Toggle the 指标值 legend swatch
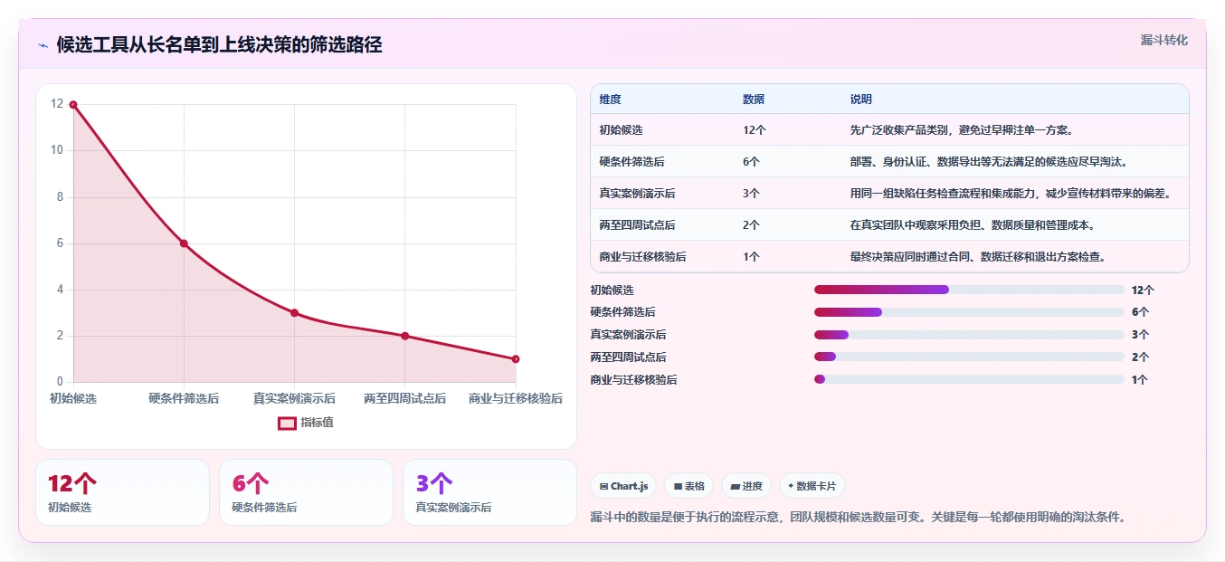This screenshot has height=562, width=1225. (287, 423)
